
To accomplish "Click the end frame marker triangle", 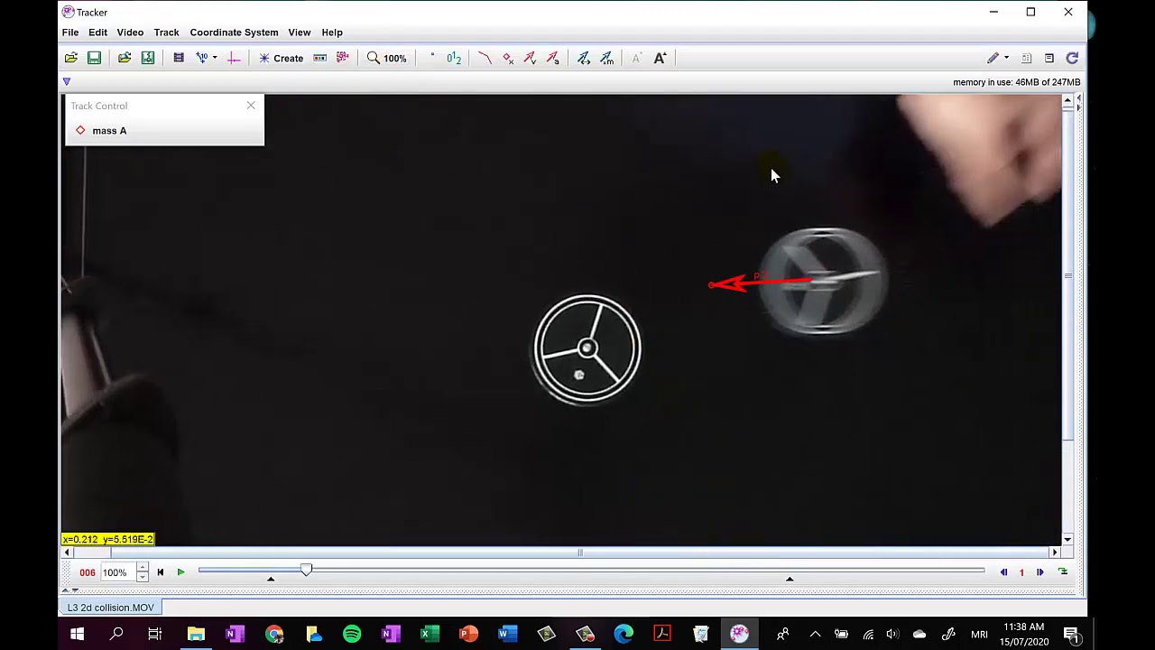I will pos(790,579).
